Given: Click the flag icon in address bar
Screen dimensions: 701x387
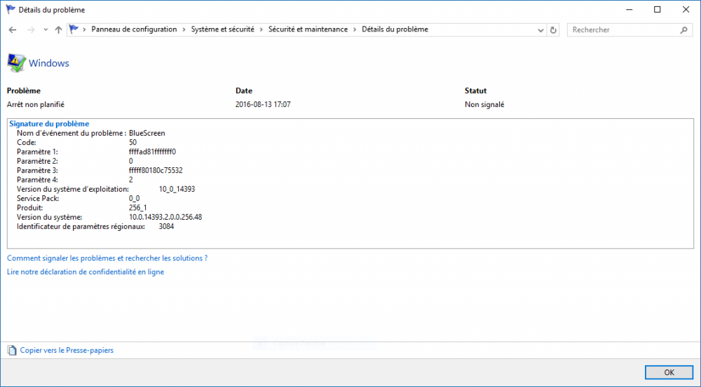Looking at the screenshot, I should point(74,29).
